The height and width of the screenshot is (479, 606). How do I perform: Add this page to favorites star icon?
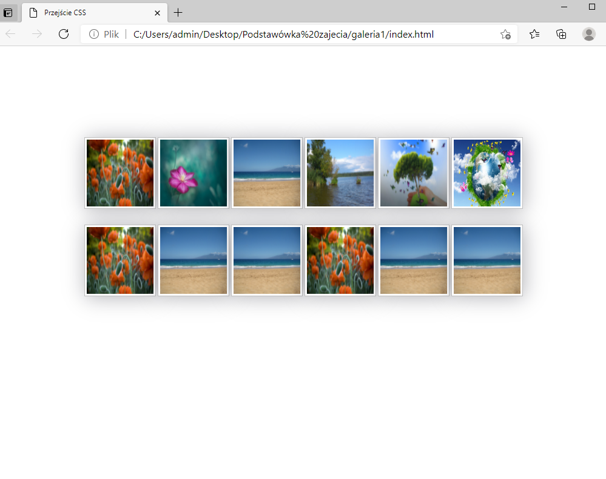click(x=505, y=34)
